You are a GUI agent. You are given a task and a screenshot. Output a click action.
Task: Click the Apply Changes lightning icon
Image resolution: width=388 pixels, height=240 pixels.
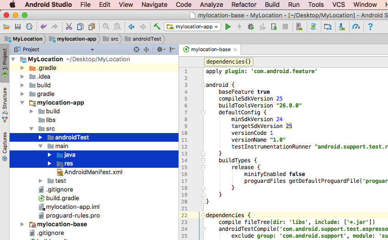[x=239, y=27]
